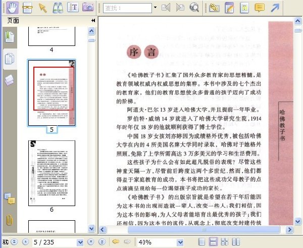This screenshot has width=303, height=248.
Task: Open the bookmarks panel
Action: [x=10, y=37]
